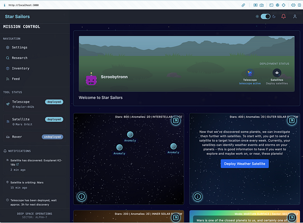Open the user profile icon
The height and width of the screenshot is (223, 303).
(295, 17)
